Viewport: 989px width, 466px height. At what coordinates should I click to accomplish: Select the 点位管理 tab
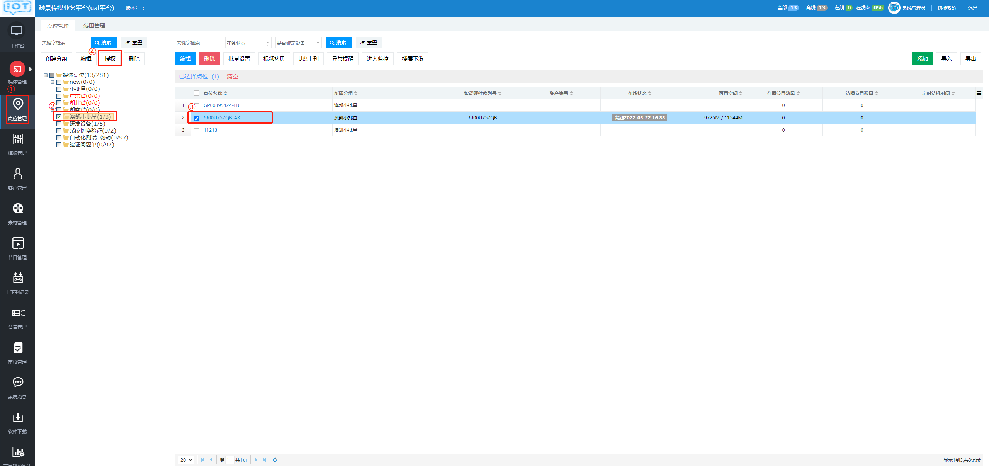[x=58, y=26]
